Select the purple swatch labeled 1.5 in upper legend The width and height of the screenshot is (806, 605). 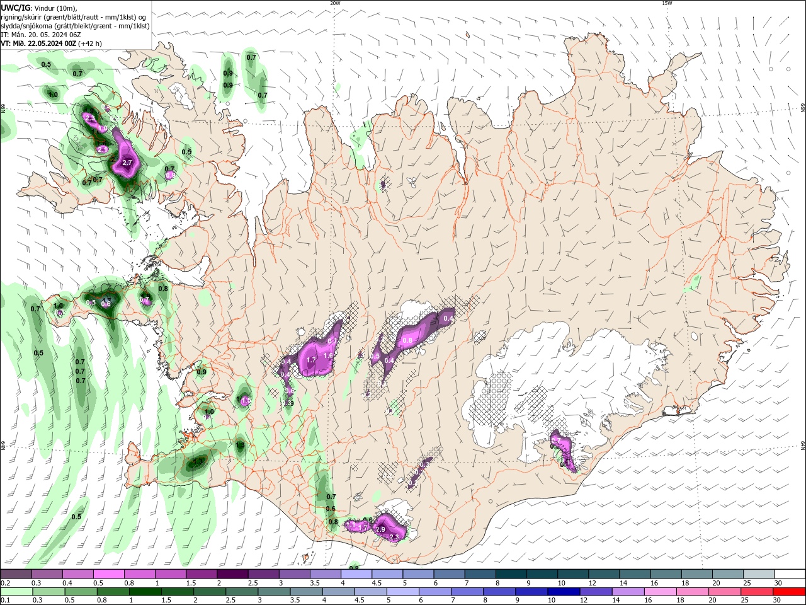point(201,574)
